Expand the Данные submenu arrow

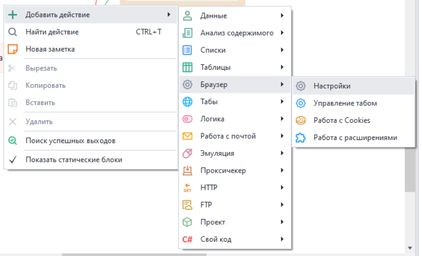point(282,16)
